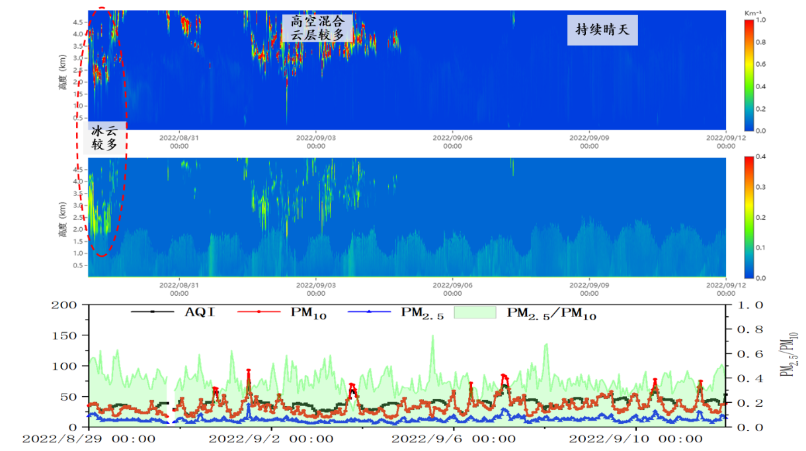The width and height of the screenshot is (806, 451).
Task: Click the PM10 legend text label
Action: coord(308,312)
